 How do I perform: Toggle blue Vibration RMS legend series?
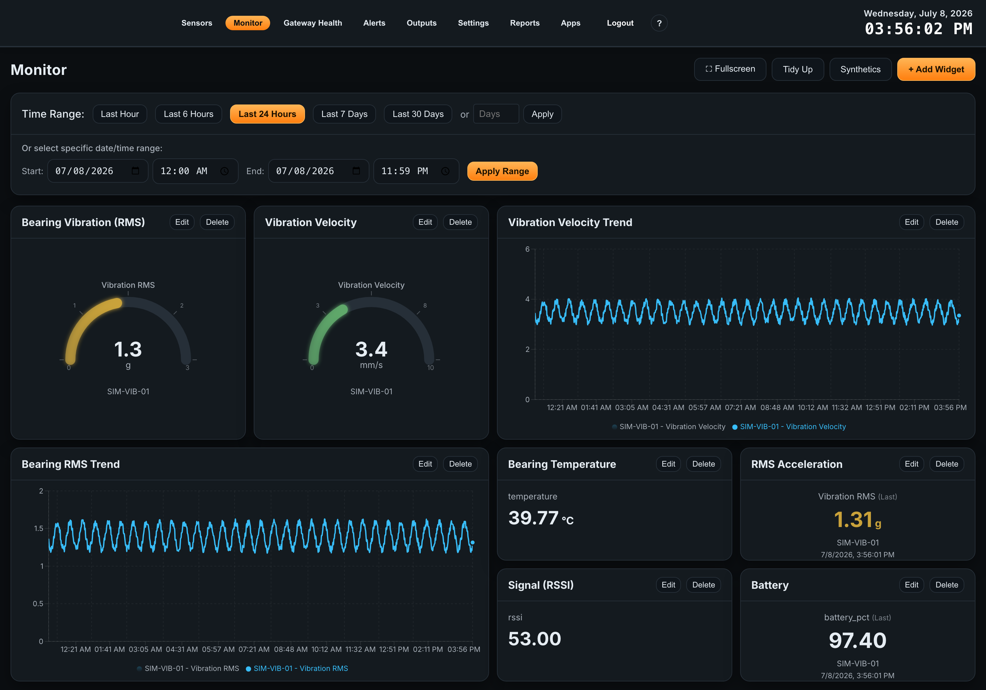click(297, 669)
